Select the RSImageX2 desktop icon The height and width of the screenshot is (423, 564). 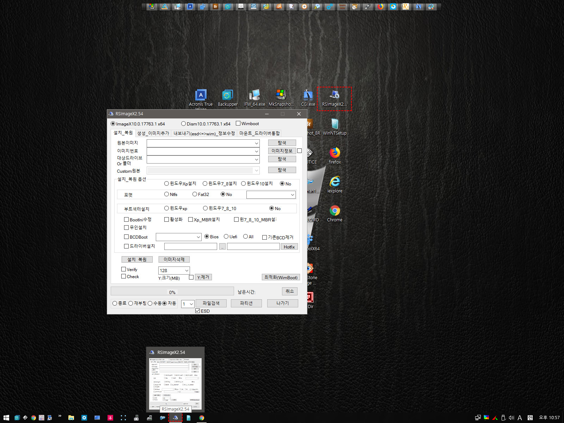pos(335,99)
